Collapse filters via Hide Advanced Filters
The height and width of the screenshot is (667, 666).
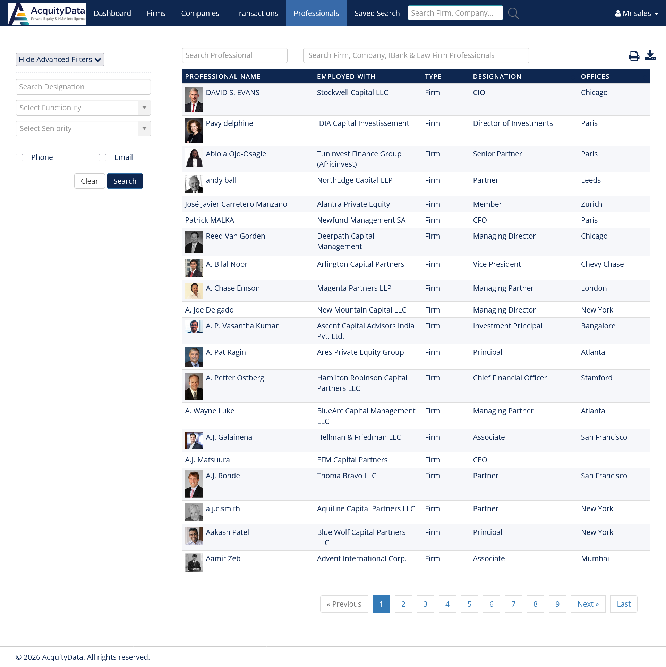tap(60, 60)
